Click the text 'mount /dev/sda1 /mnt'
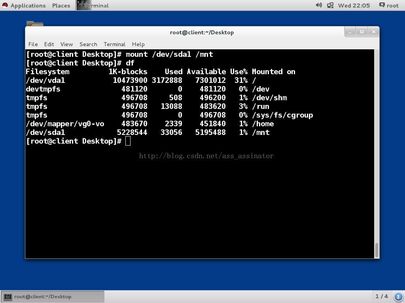The width and height of the screenshot is (405, 303). click(169, 54)
